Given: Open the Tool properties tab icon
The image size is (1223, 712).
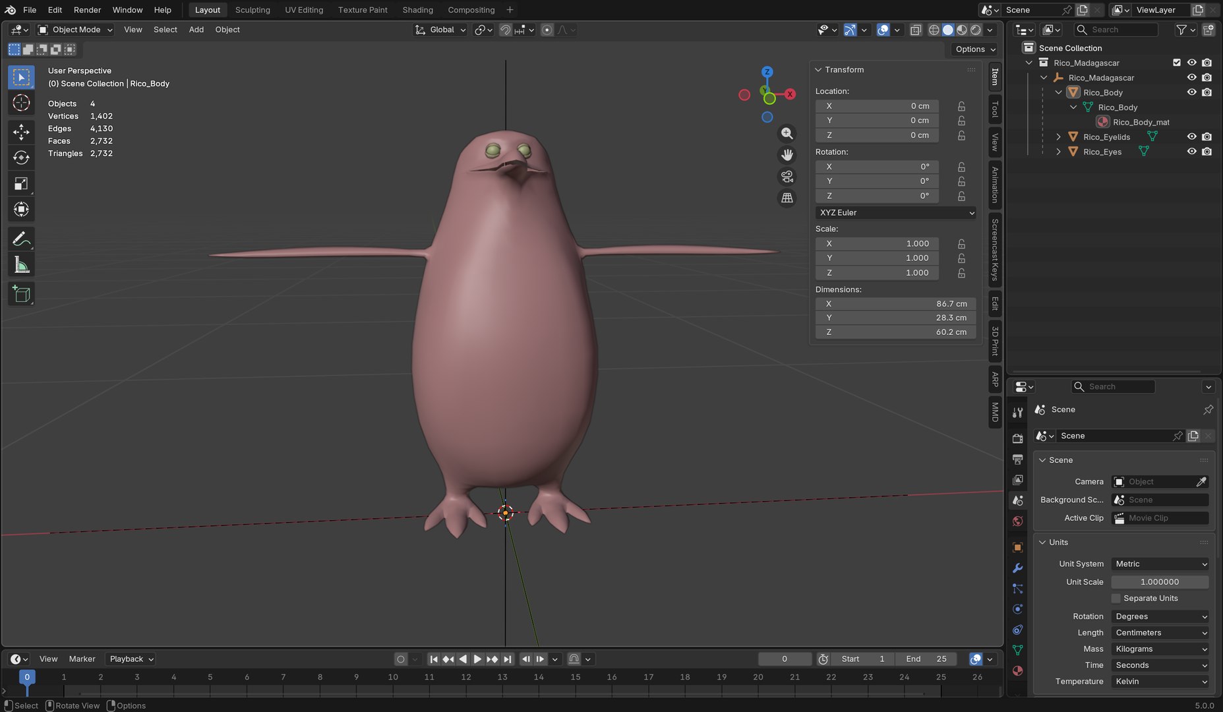Looking at the screenshot, I should tap(1017, 413).
